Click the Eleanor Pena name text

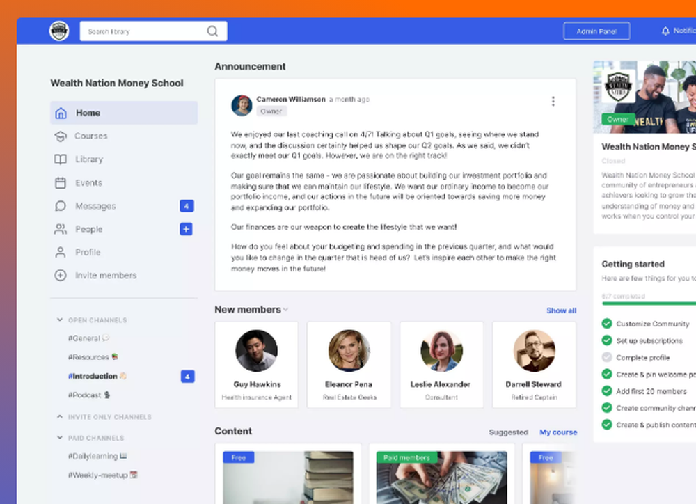[x=349, y=384]
